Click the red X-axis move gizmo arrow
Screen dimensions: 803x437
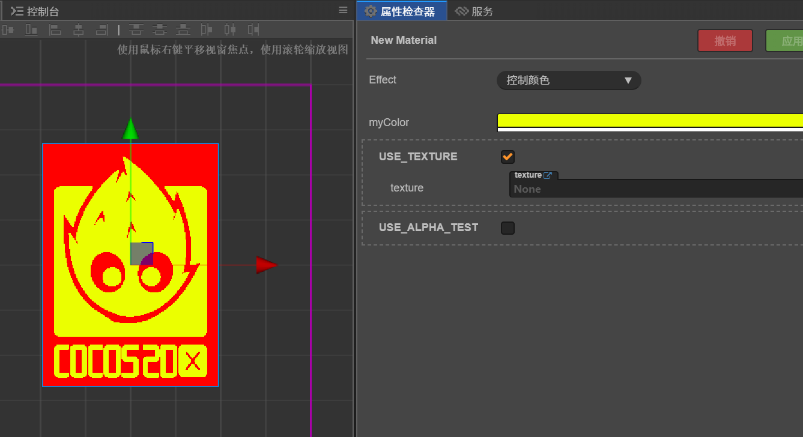pos(267,265)
